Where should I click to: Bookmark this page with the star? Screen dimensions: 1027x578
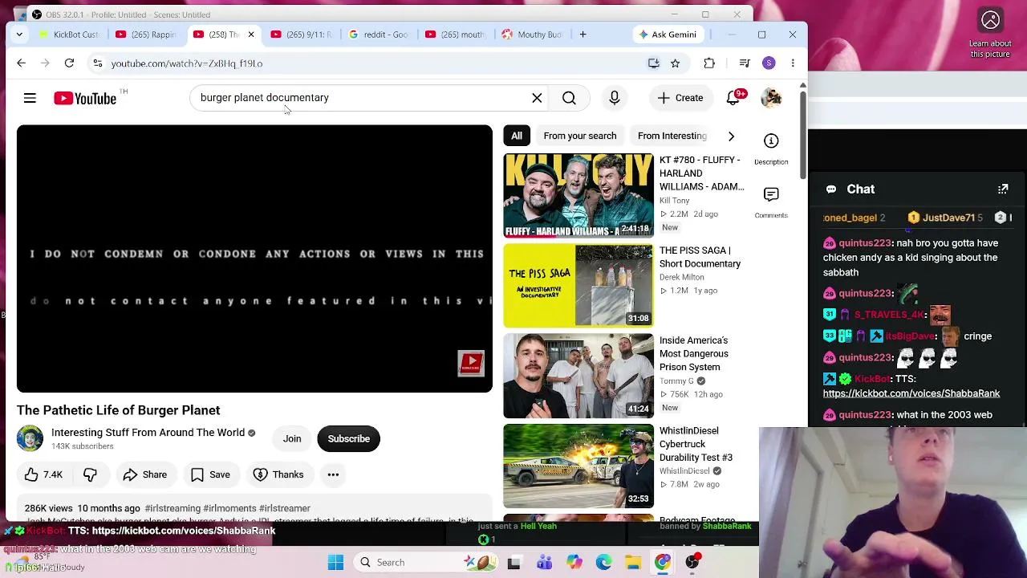coord(676,63)
